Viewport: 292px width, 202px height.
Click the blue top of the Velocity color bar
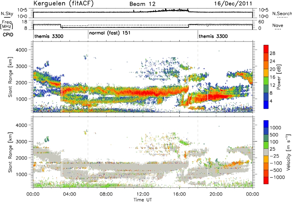click(x=266, y=124)
